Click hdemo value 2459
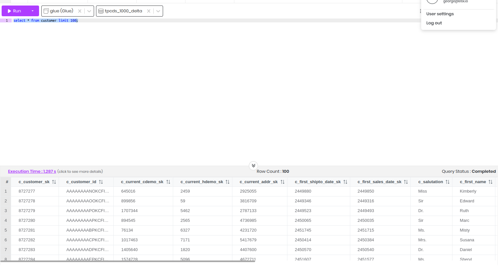This screenshot has width=498, height=266. click(185, 191)
